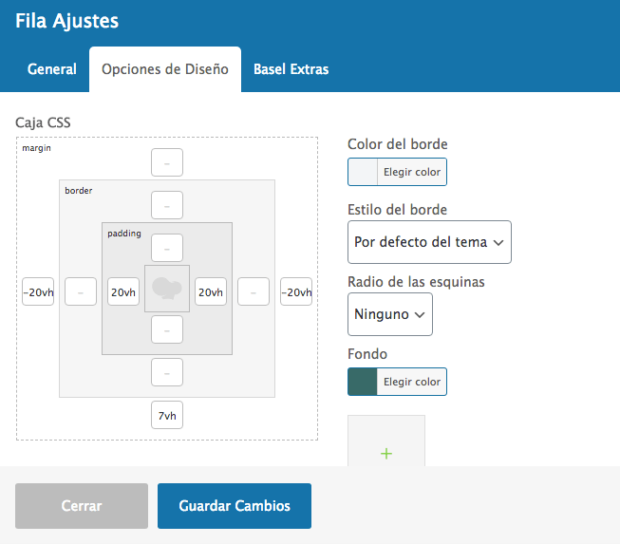Click the margin-bottom field showing 7vh
This screenshot has height=544, width=620.
(167, 415)
